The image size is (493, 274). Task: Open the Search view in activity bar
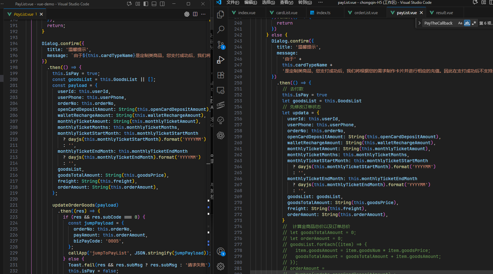click(221, 30)
